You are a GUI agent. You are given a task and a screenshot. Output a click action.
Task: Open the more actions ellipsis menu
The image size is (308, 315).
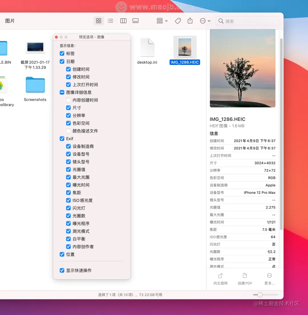coord(205,21)
